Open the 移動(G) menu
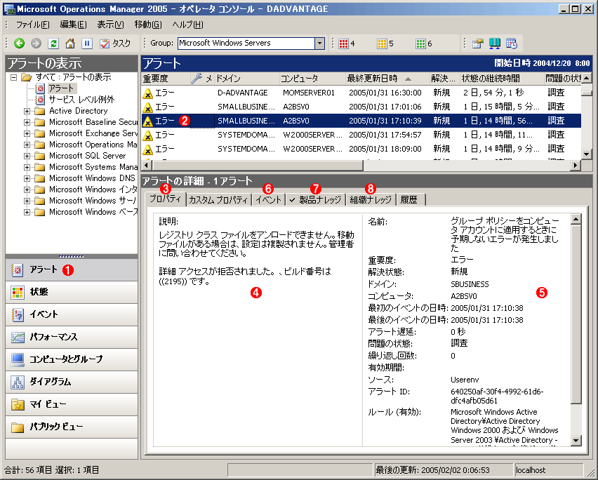598x480 pixels. point(148,25)
